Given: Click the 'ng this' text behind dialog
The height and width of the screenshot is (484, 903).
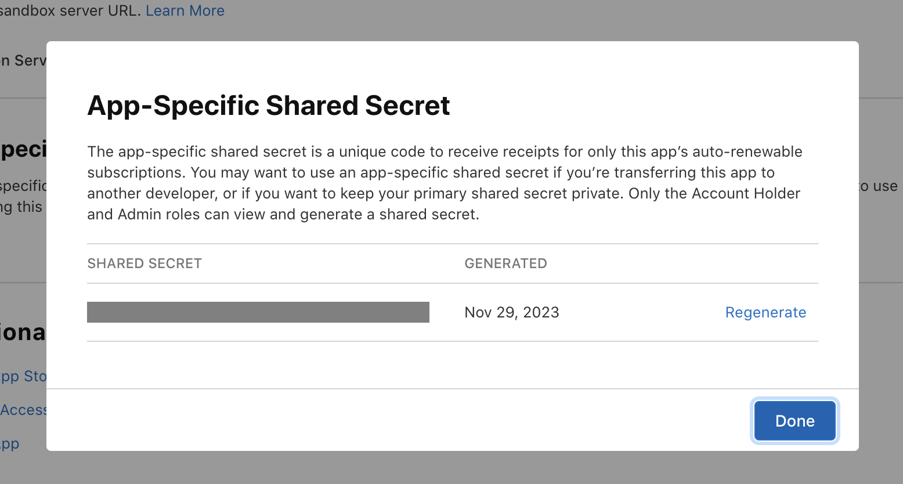Looking at the screenshot, I should [x=21, y=207].
